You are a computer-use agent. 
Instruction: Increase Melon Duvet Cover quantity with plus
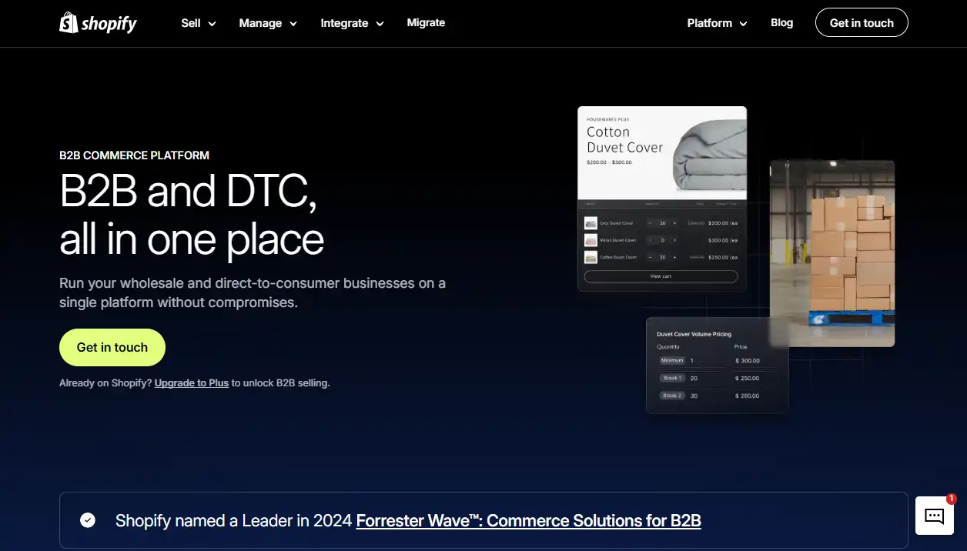click(x=674, y=240)
